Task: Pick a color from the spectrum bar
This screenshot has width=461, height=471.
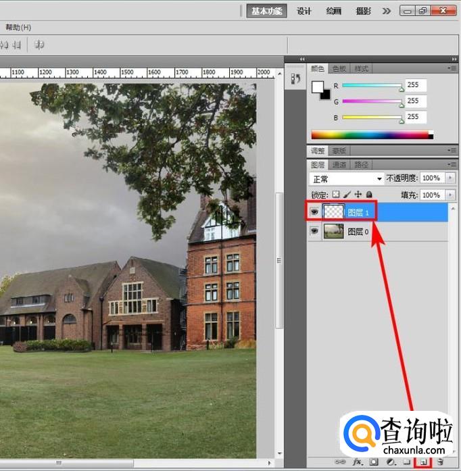Action: 372,134
